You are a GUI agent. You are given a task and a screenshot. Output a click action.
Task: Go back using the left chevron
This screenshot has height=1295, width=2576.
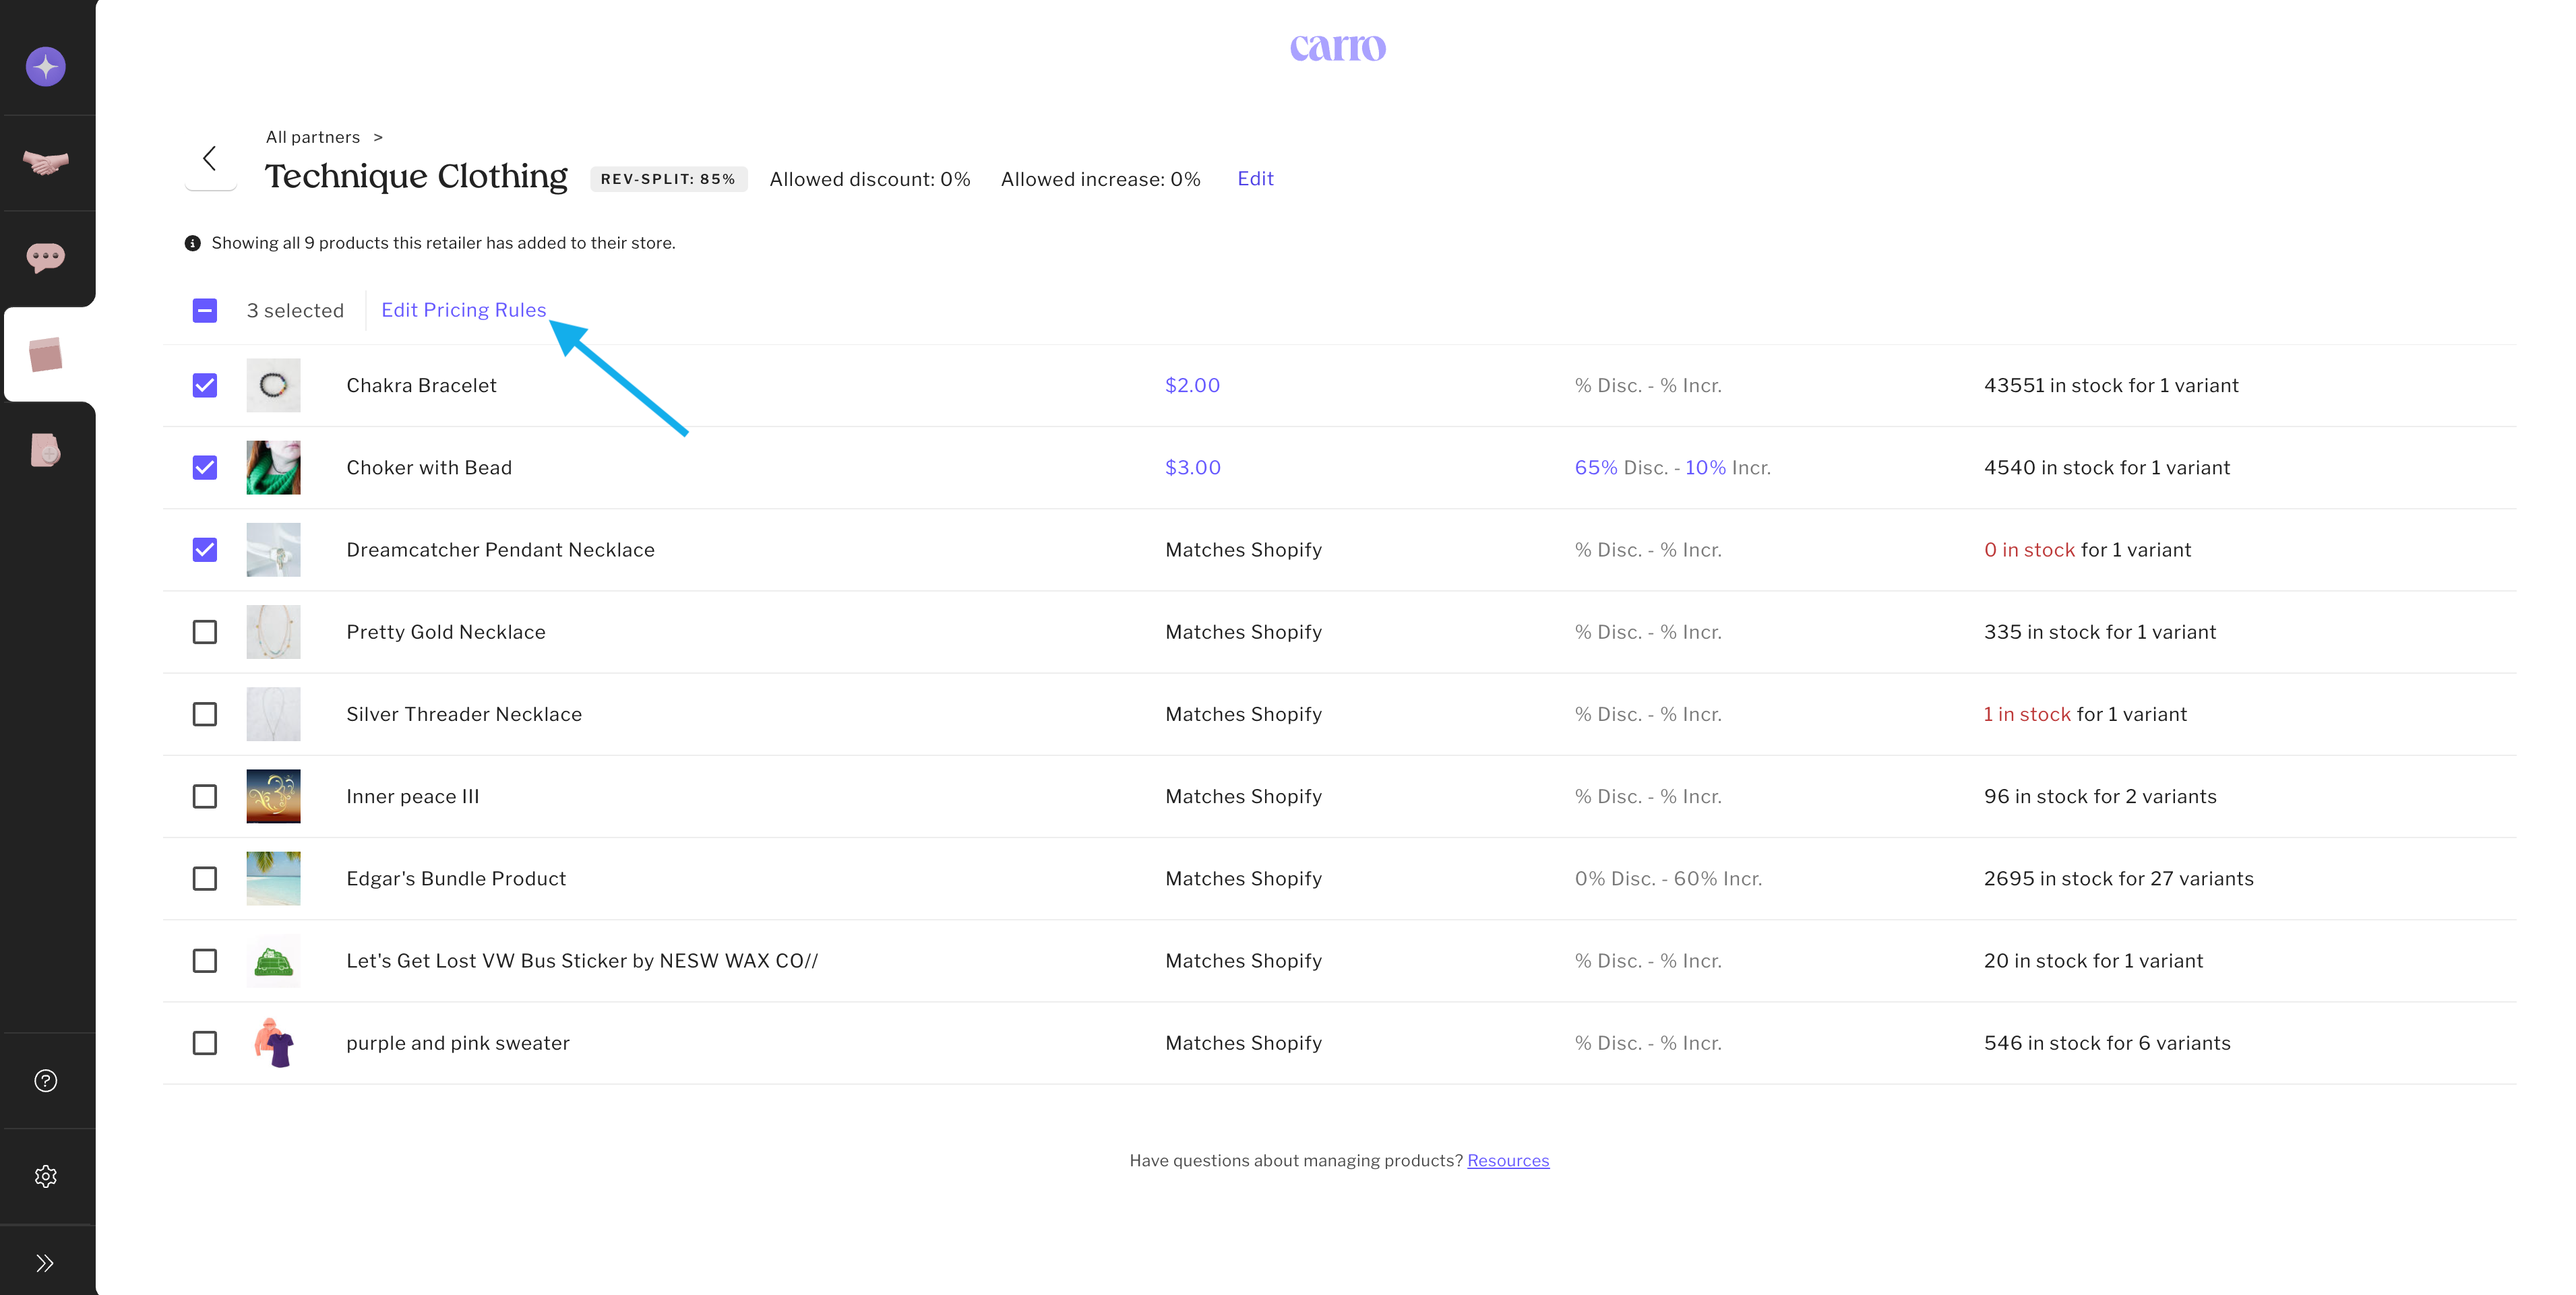[210, 158]
